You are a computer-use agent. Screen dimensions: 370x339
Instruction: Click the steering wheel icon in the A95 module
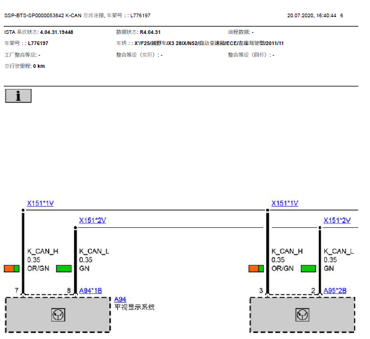pos(303,315)
